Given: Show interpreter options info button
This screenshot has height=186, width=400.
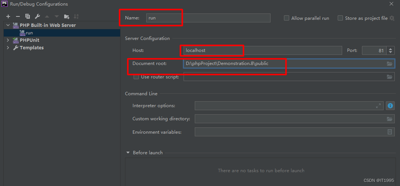Looking at the screenshot, I should click(390, 106).
